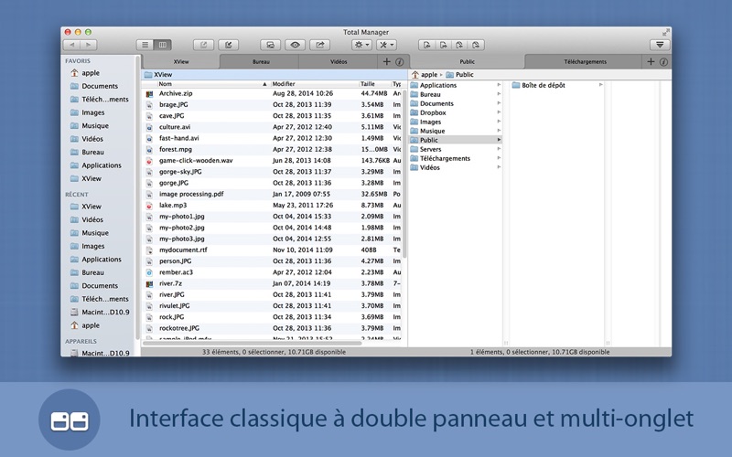Toggle full screen with the corner arrows
Image resolution: width=732 pixels, height=457 pixels.
[666, 32]
